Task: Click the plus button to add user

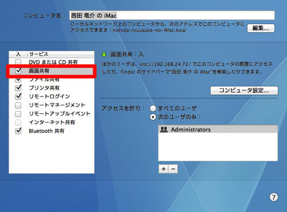Action: [x=164, y=169]
